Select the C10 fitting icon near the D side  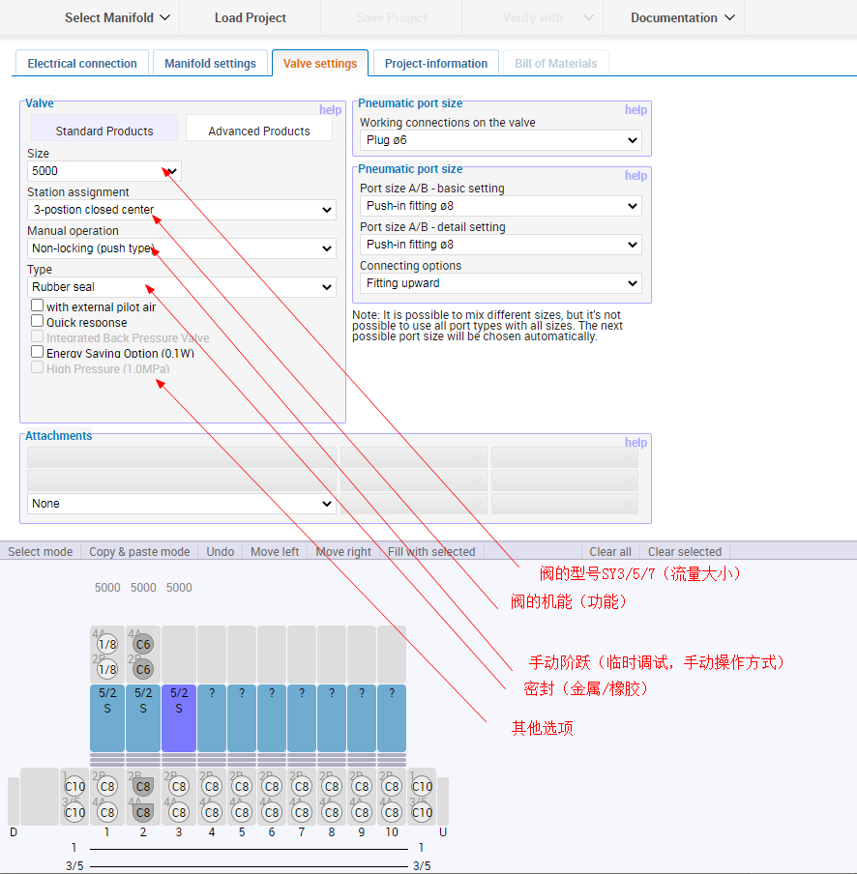(x=74, y=786)
